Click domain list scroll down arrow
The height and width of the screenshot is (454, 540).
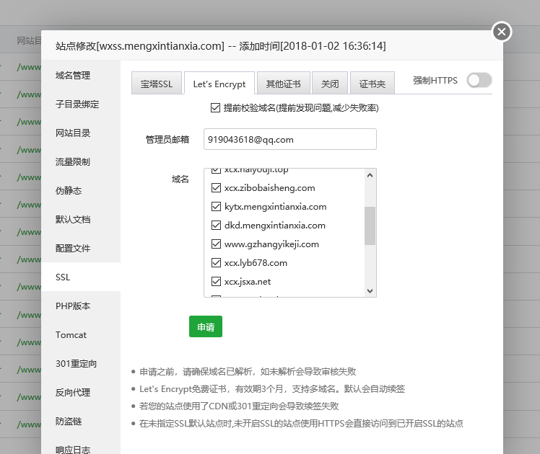[370, 290]
